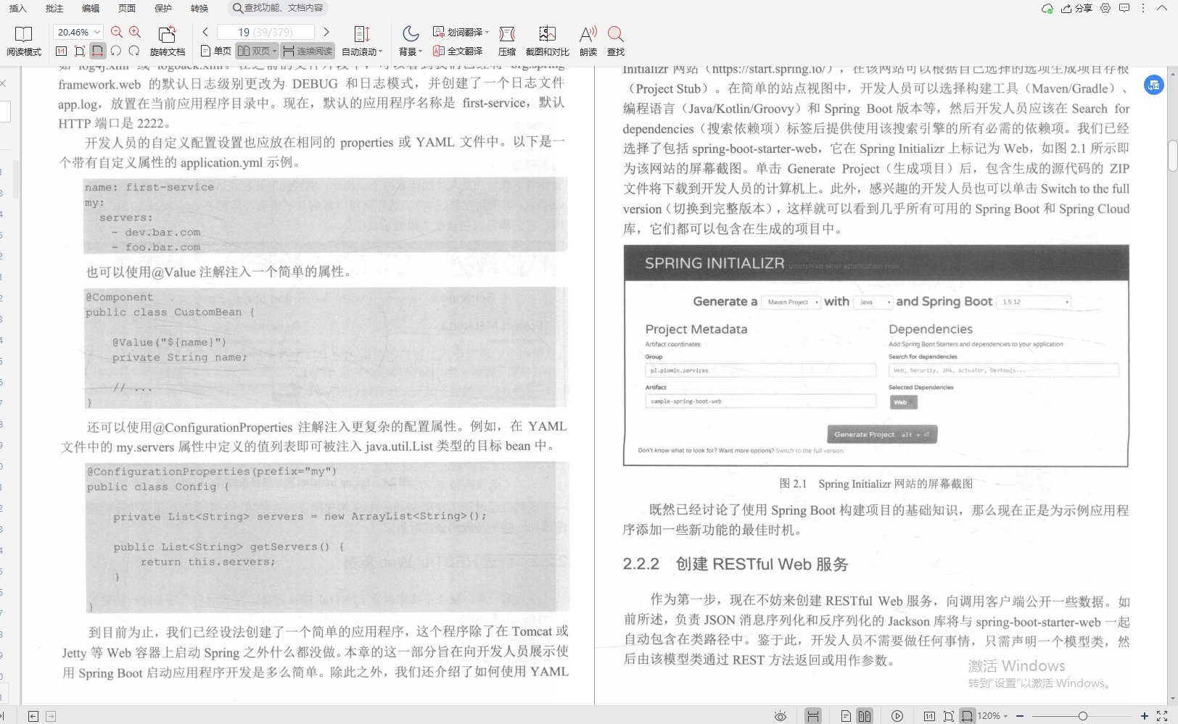Viewport: 1178px width, 724px height.
Task: Click page number input field showing 19
Action: pyautogui.click(x=265, y=32)
